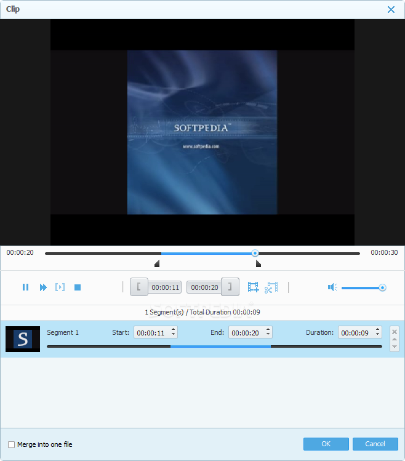Click the playback position handle on timeline
This screenshot has height=461, width=405.
click(x=255, y=253)
